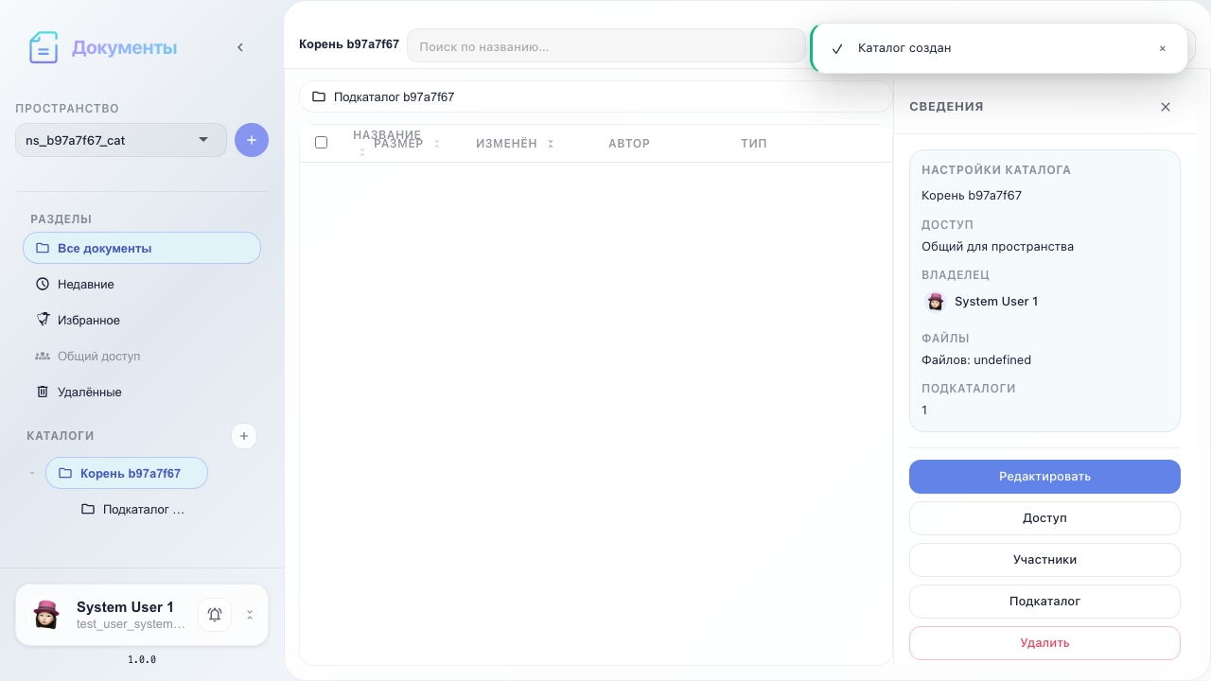
Task: Open notifications with the bell icon
Action: point(215,615)
